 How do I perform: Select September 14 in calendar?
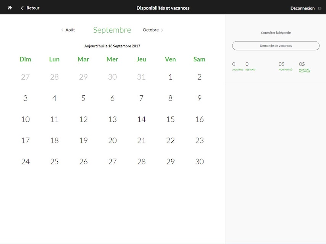pyautogui.click(x=141, y=119)
